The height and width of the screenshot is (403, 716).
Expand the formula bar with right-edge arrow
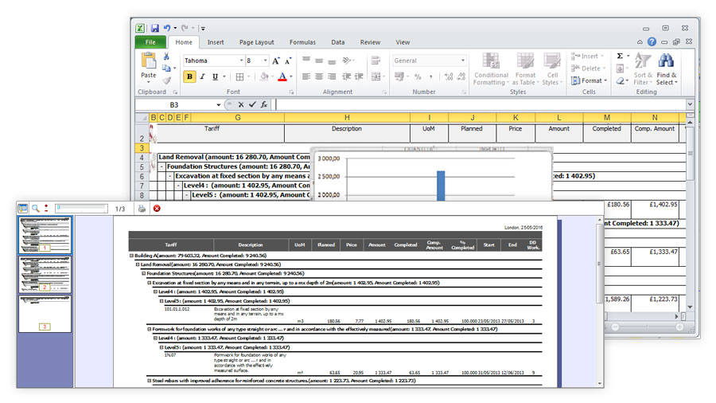690,104
